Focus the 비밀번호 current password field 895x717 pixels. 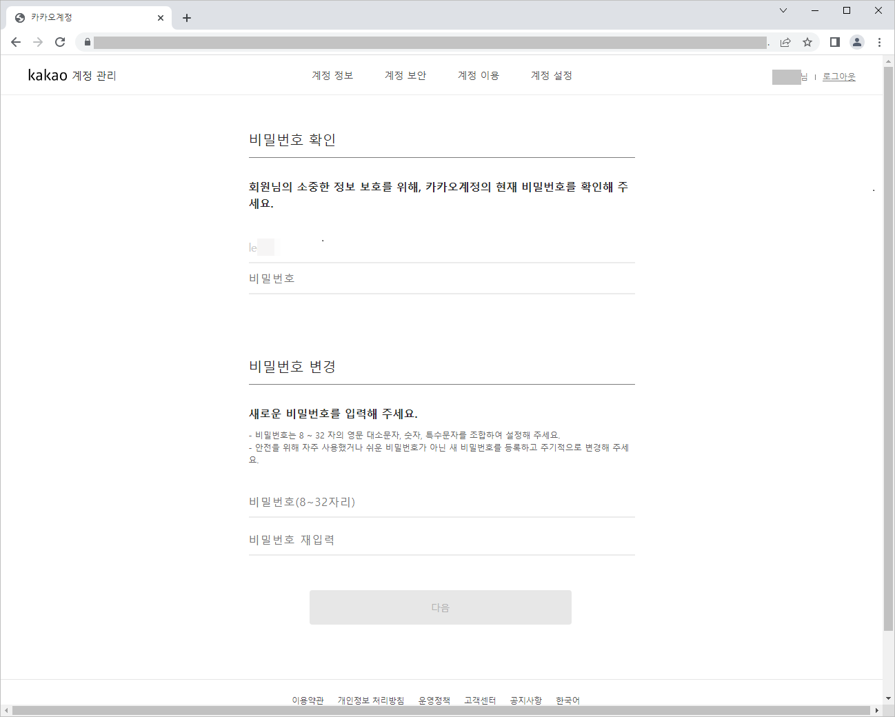point(441,279)
